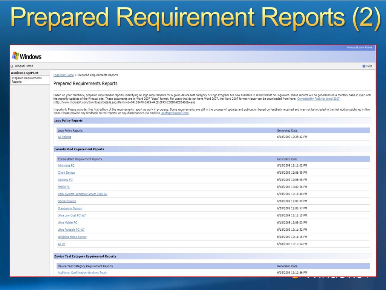Click the Windows Home Server date 12:11:15 PM
Viewport: 386px width, 290px height.
pos(292,237)
